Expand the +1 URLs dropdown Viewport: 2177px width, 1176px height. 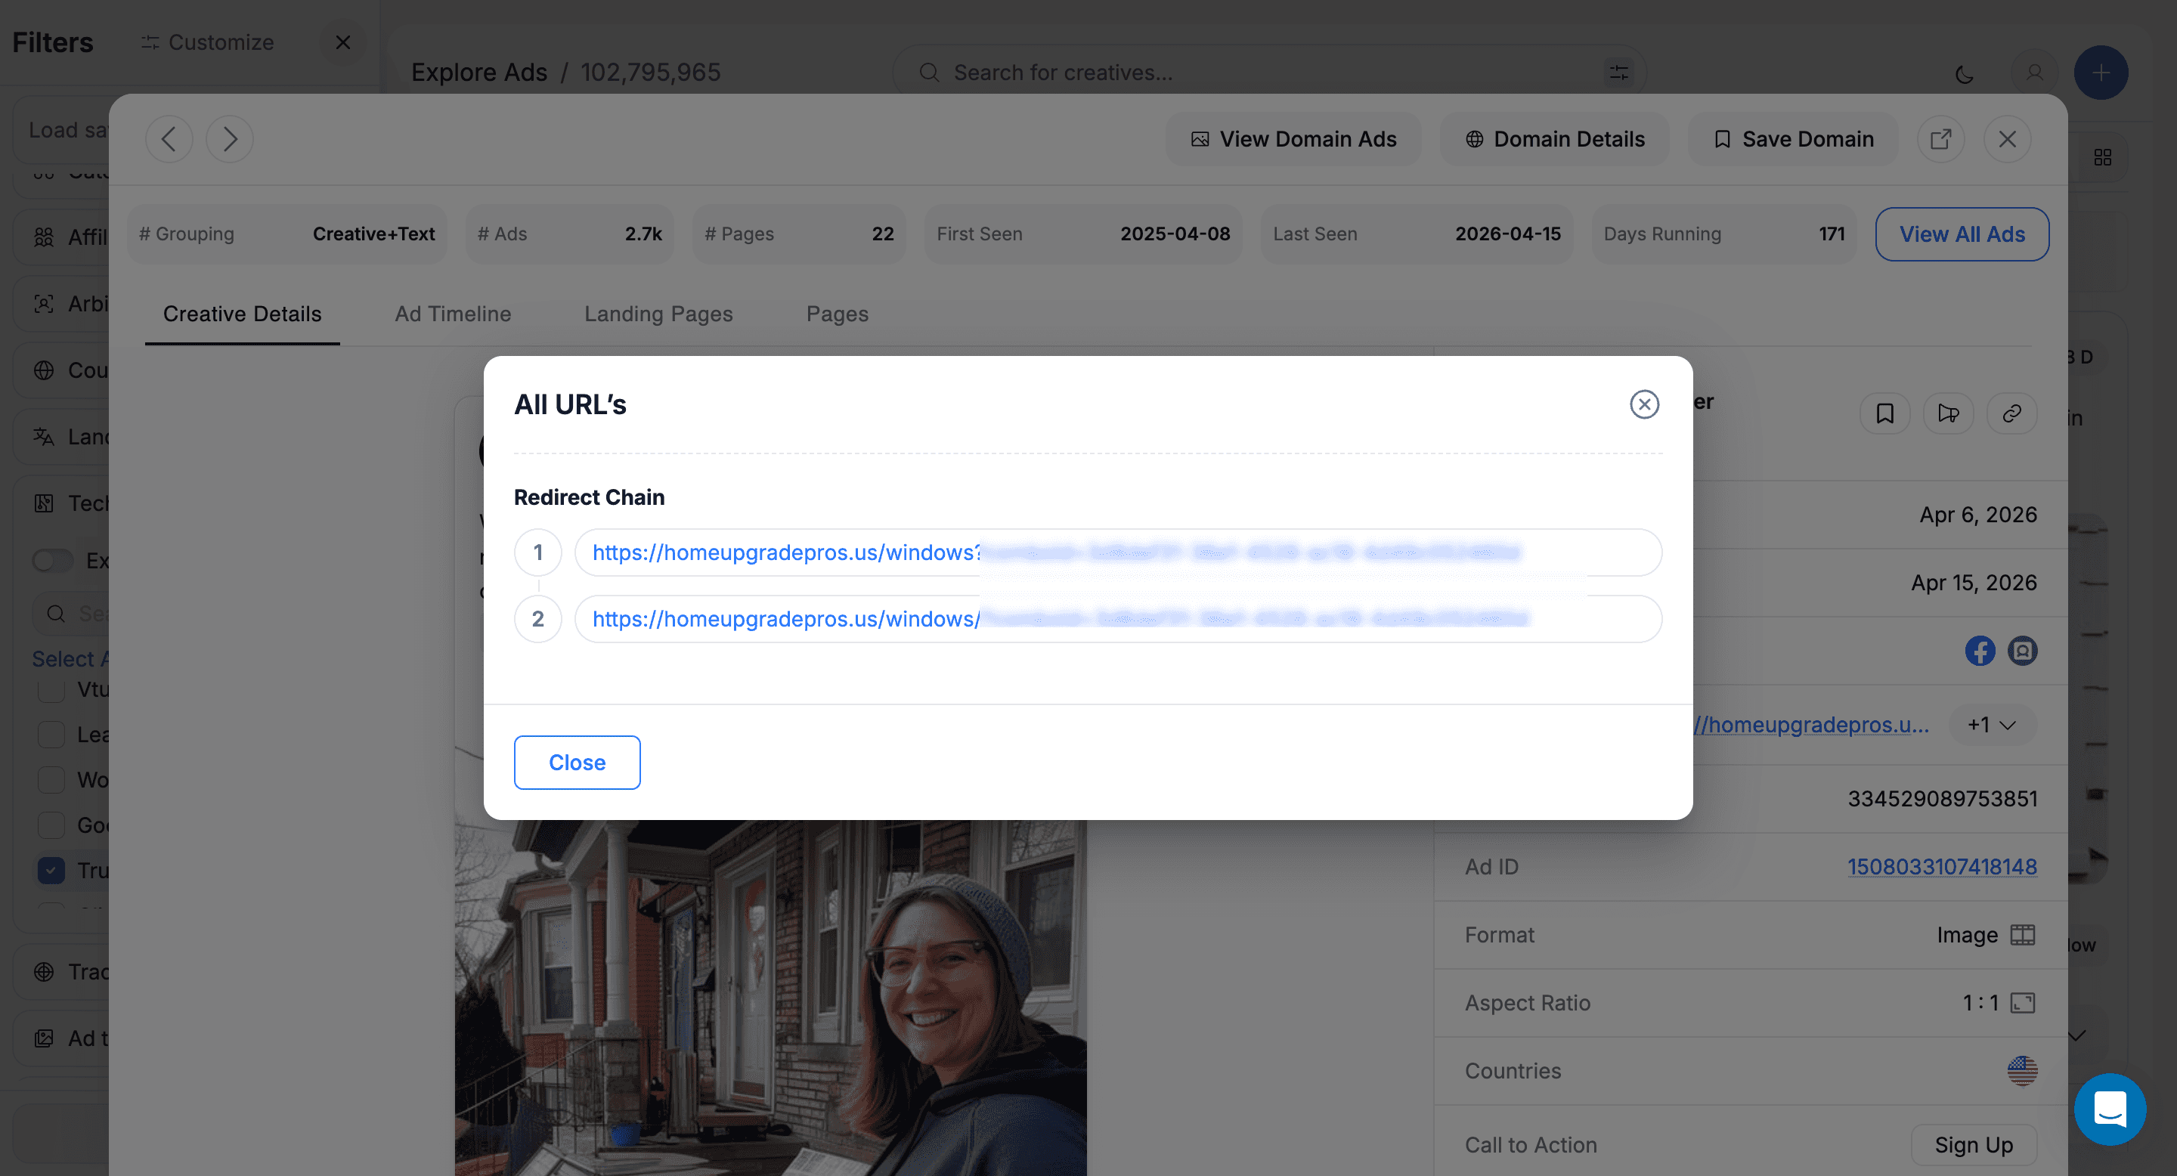1992,725
